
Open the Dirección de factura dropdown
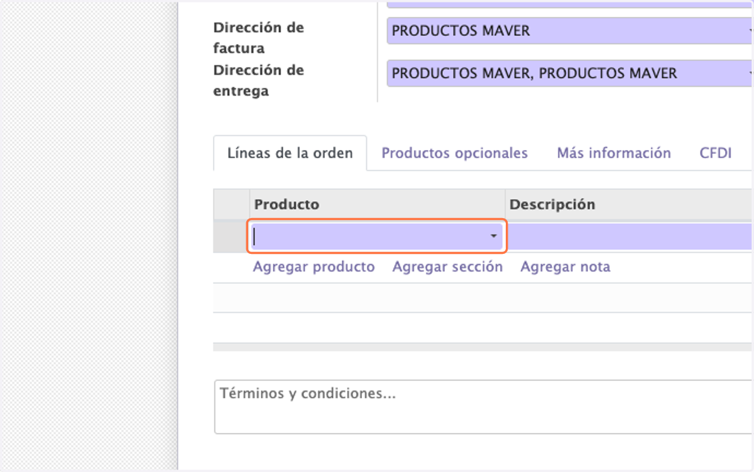(570, 31)
